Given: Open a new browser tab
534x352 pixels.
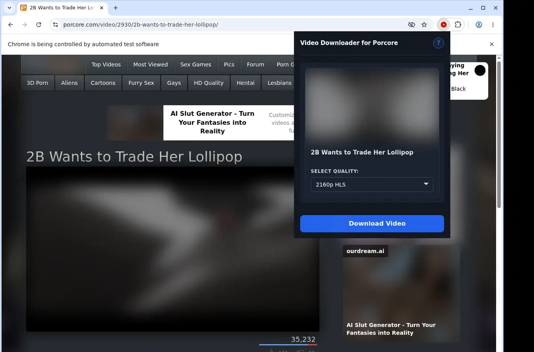Looking at the screenshot, I should [x=116, y=8].
